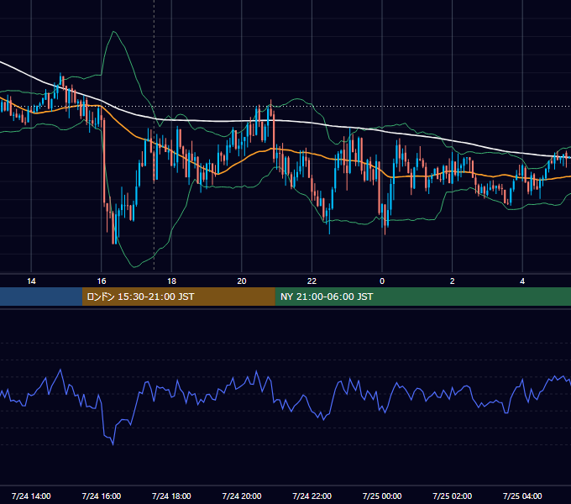Click the '14' hour axis label
This screenshot has height=504, width=571.
pyautogui.click(x=31, y=281)
